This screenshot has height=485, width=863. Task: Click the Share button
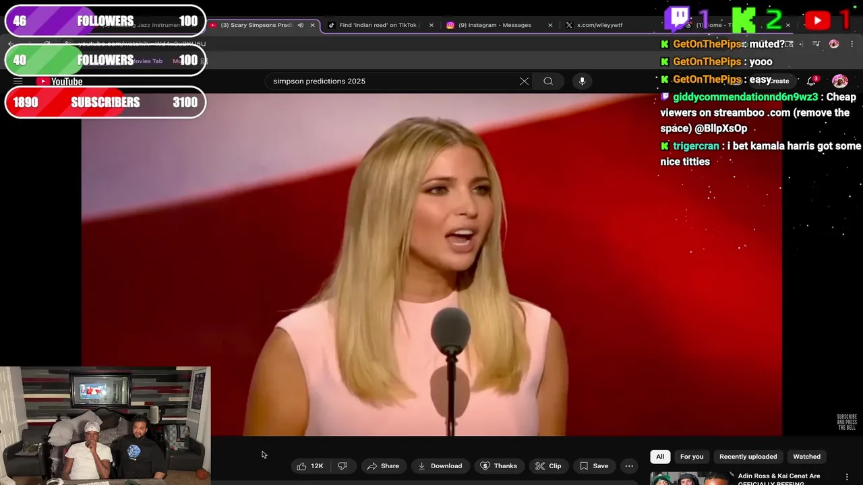pyautogui.click(x=383, y=466)
